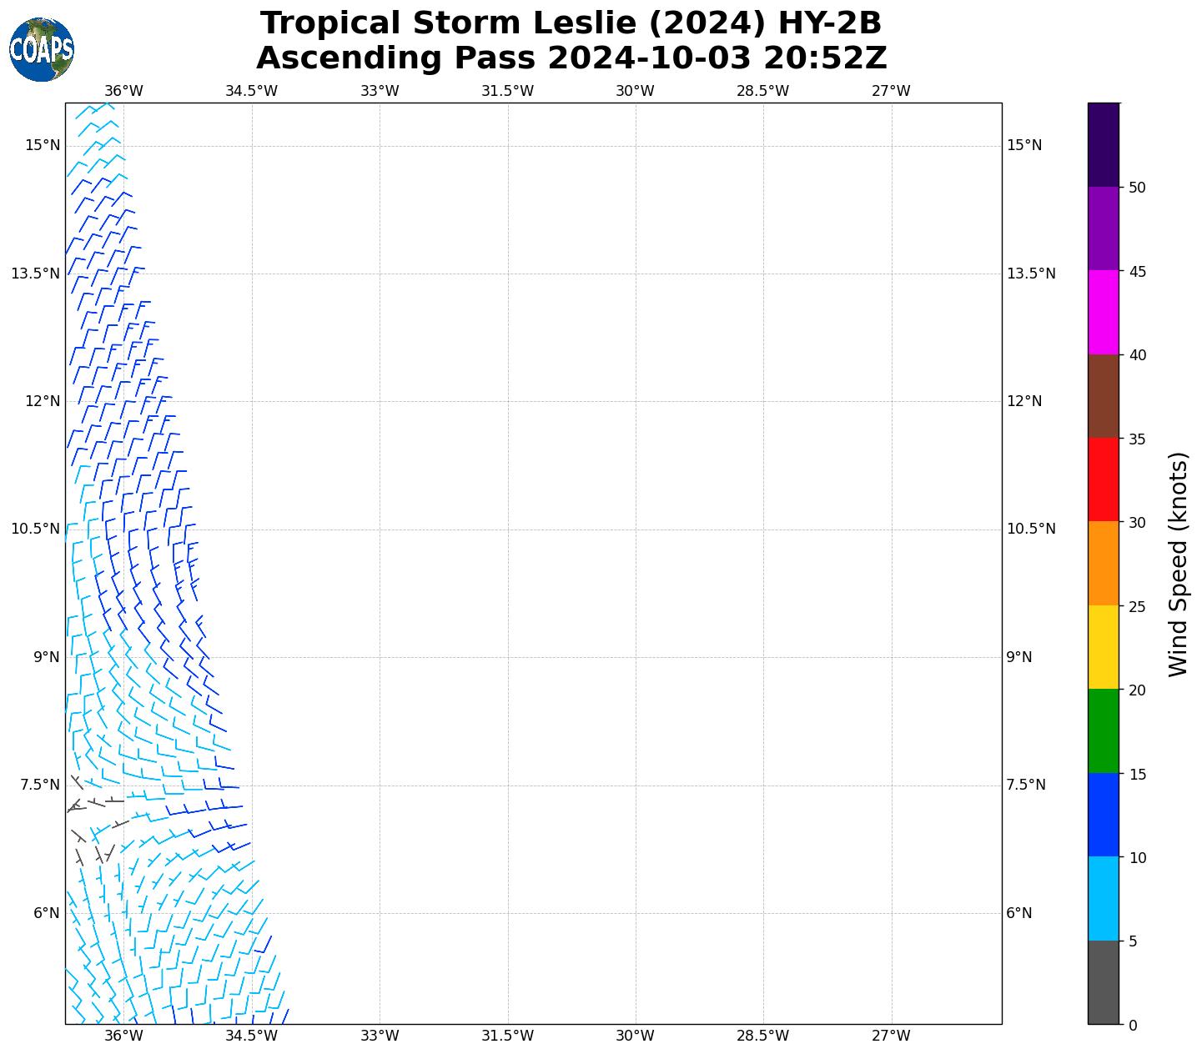
Task: Click the 33°W label on the top axis
Action: (x=380, y=91)
